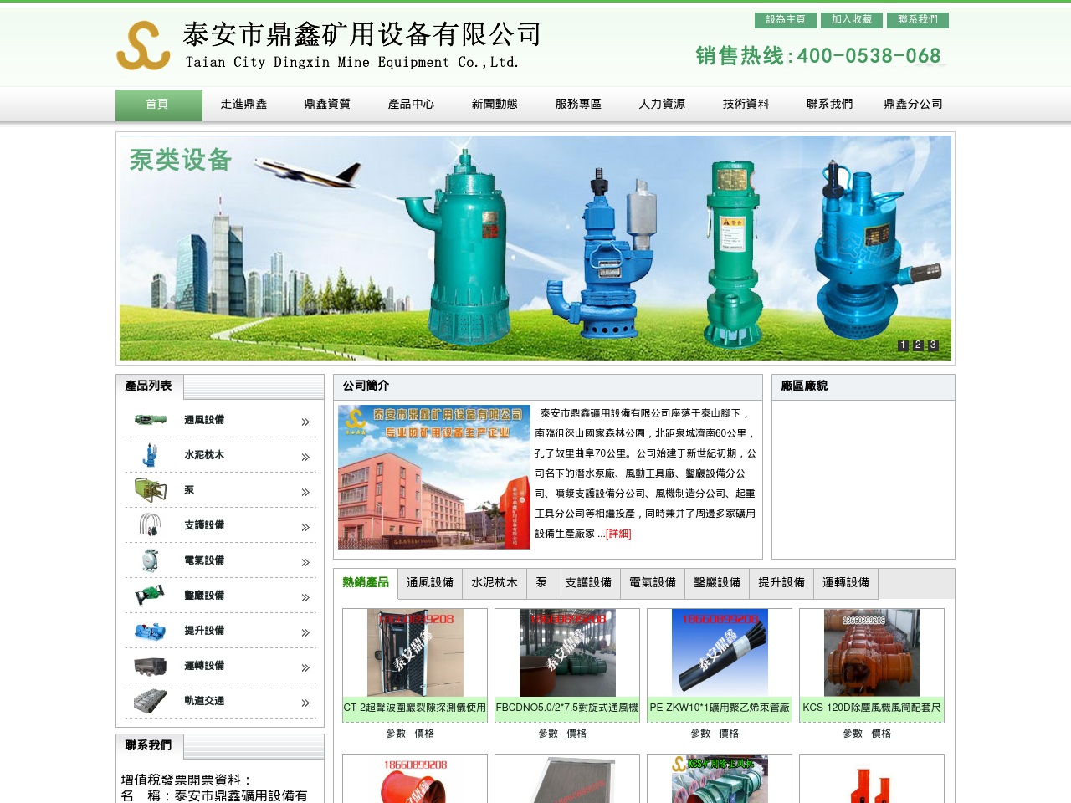Open the 聯系我們 navigation bar item
The image size is (1071, 803).
click(829, 105)
